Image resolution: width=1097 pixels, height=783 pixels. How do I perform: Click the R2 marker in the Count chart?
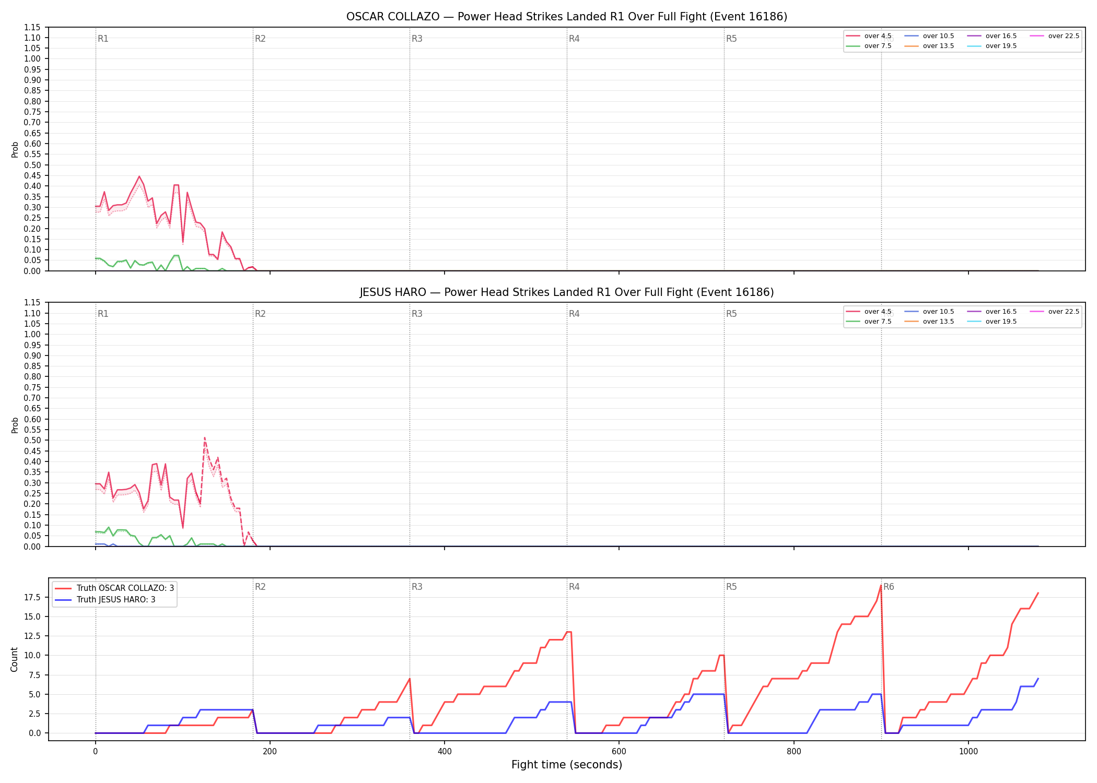point(260,587)
